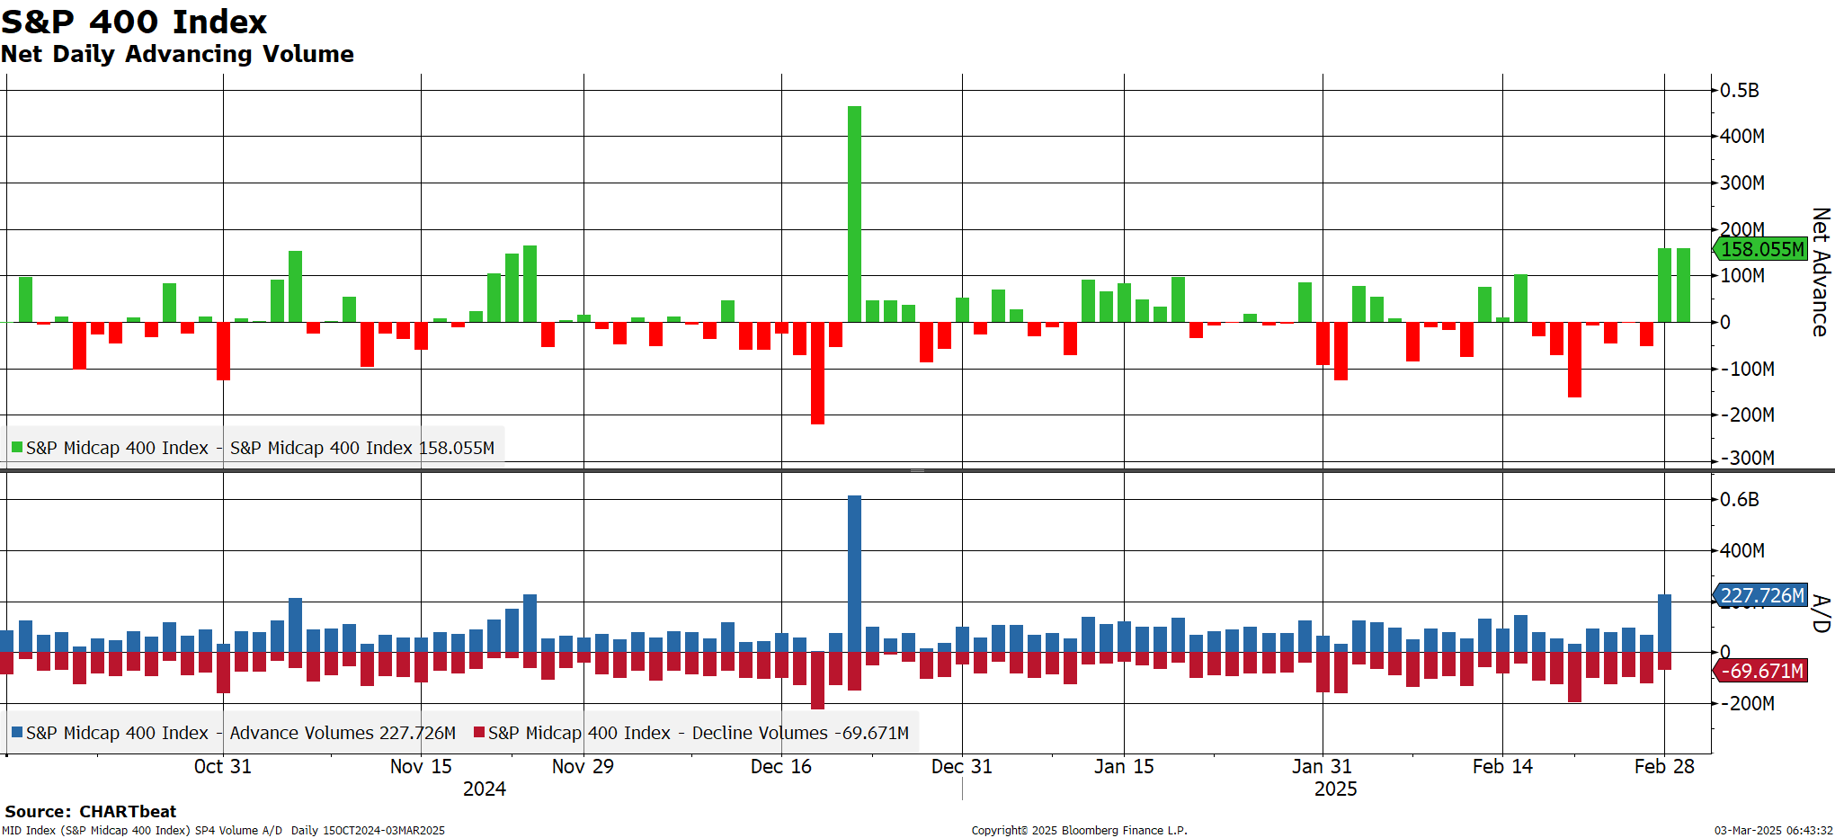This screenshot has height=838, width=1835.
Task: Click the red Decline Volumes legend swatch
Action: click(x=479, y=732)
